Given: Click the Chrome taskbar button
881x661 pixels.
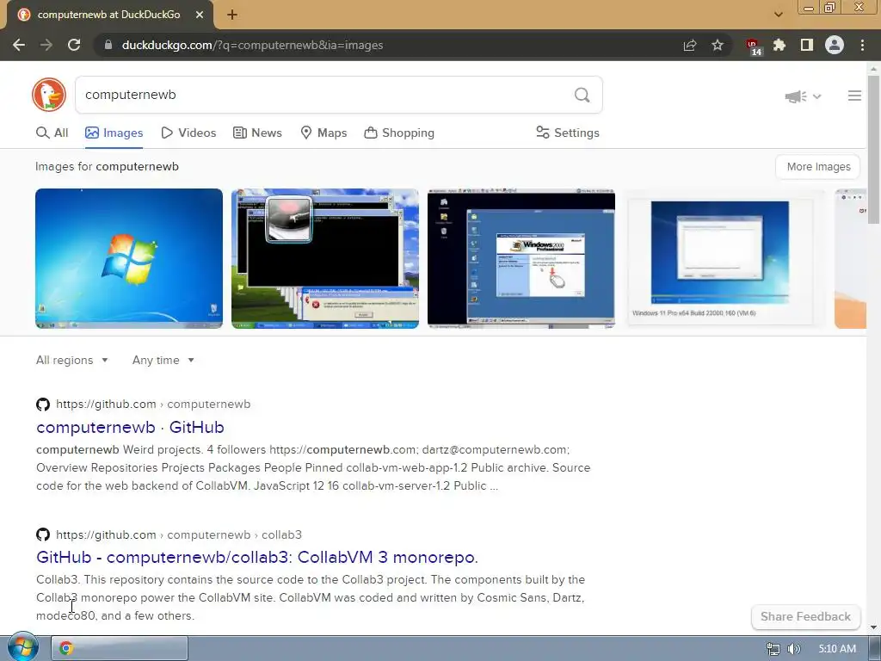Looking at the screenshot, I should click(x=120, y=648).
